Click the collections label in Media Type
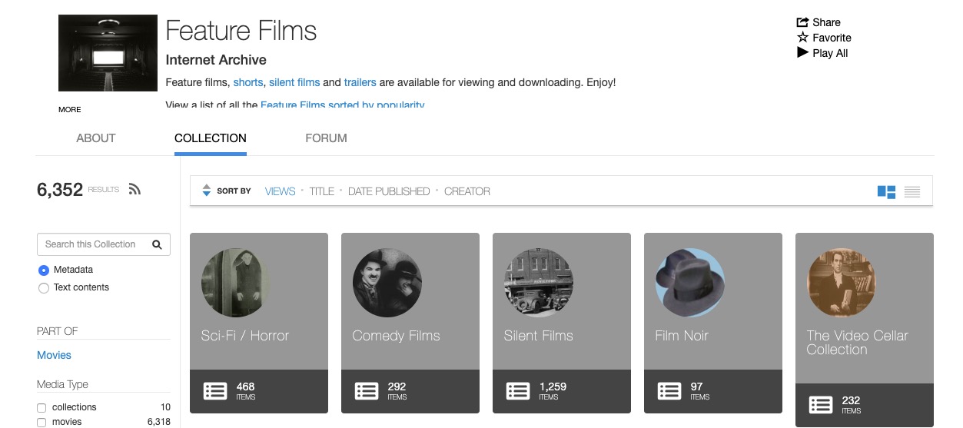The image size is (963, 428). (75, 407)
